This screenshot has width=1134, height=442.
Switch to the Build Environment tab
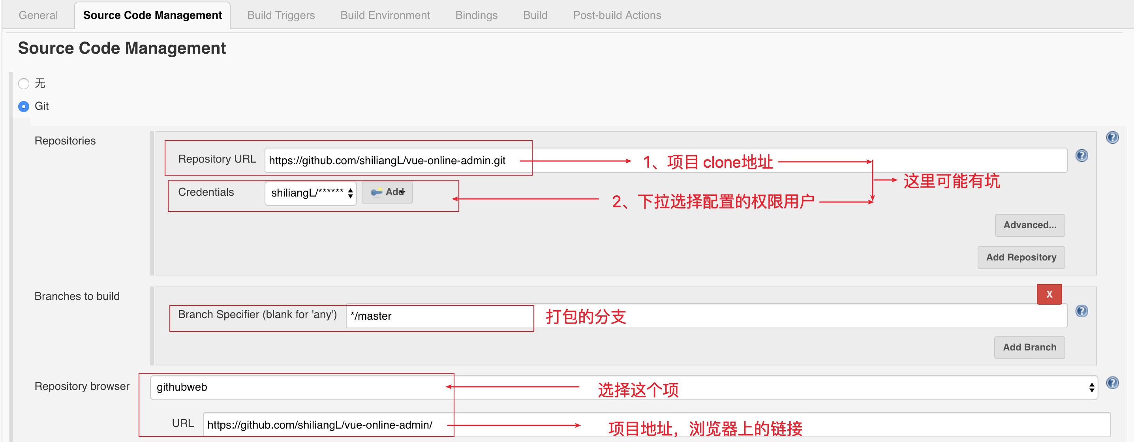click(385, 15)
